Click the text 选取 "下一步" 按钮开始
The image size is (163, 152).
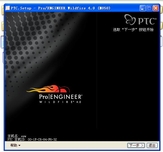point(133,30)
